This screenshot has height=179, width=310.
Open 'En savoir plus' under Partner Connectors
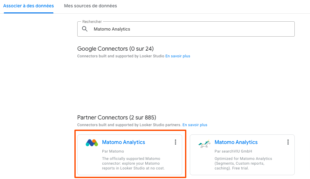tap(195, 125)
